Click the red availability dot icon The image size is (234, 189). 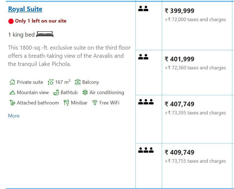[11, 21]
